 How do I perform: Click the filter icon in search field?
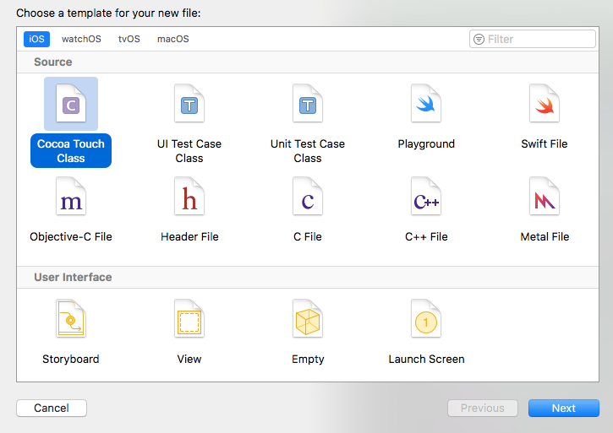(x=479, y=39)
